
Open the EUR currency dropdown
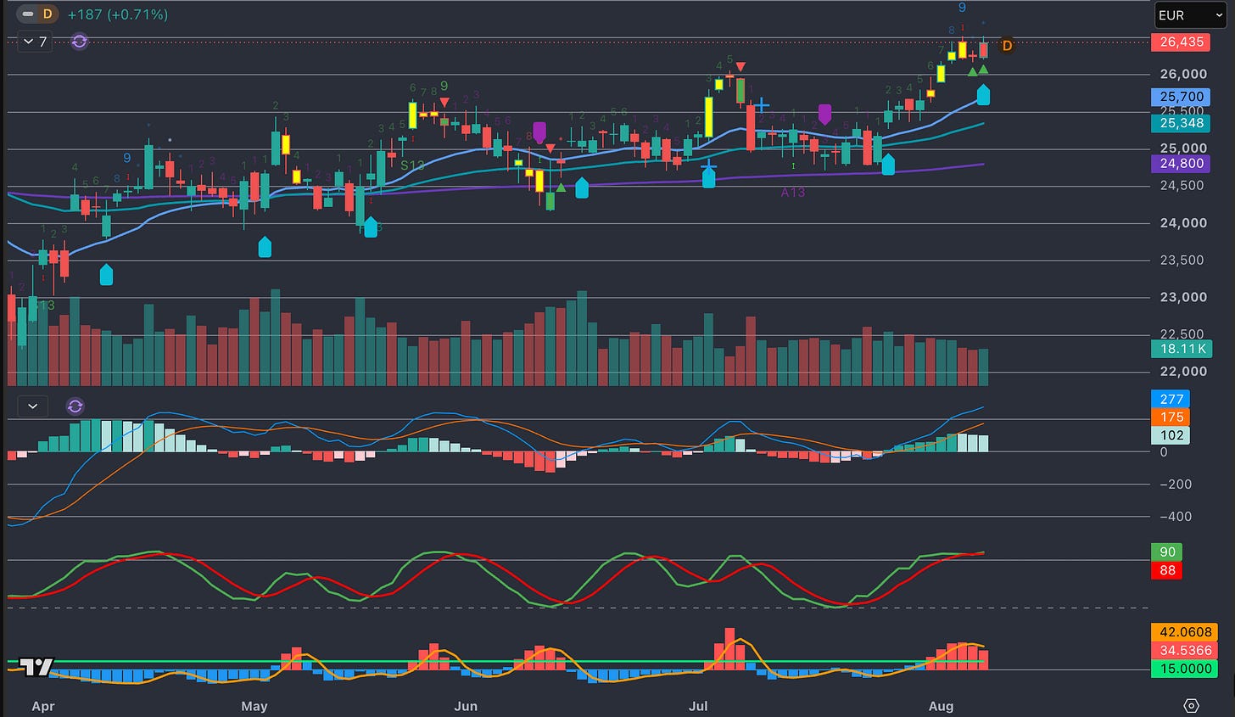point(1190,15)
